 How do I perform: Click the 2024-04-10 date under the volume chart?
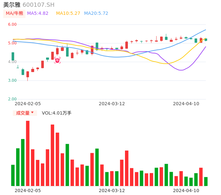tap(186, 190)
